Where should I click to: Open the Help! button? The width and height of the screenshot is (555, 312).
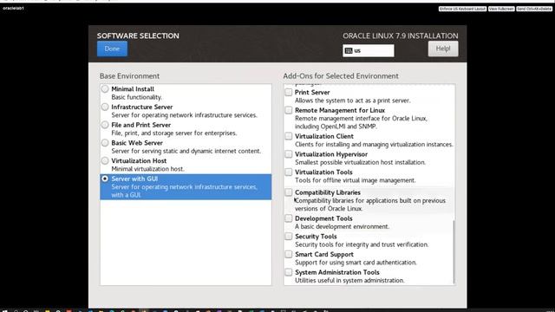click(443, 49)
